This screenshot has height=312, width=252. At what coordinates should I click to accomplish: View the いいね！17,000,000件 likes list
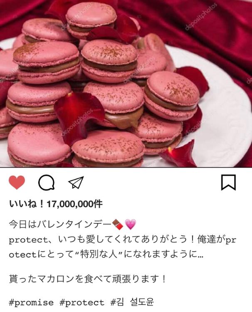(x=56, y=204)
